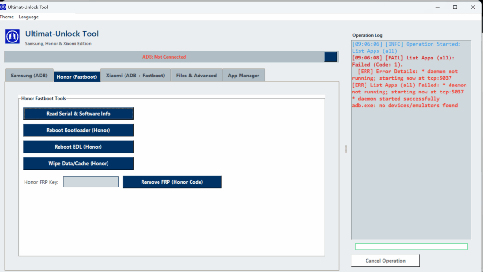Click the Cancel Operation button
Image resolution: width=483 pixels, height=272 pixels.
[385, 261]
